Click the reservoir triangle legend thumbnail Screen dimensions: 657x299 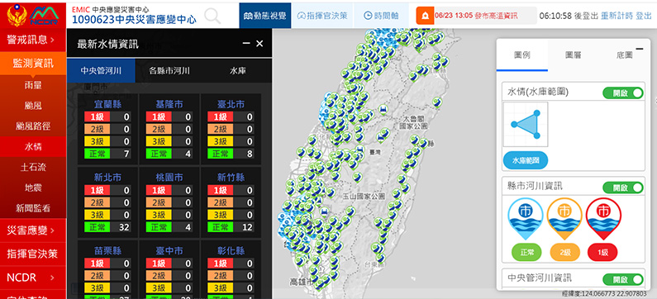coord(526,125)
